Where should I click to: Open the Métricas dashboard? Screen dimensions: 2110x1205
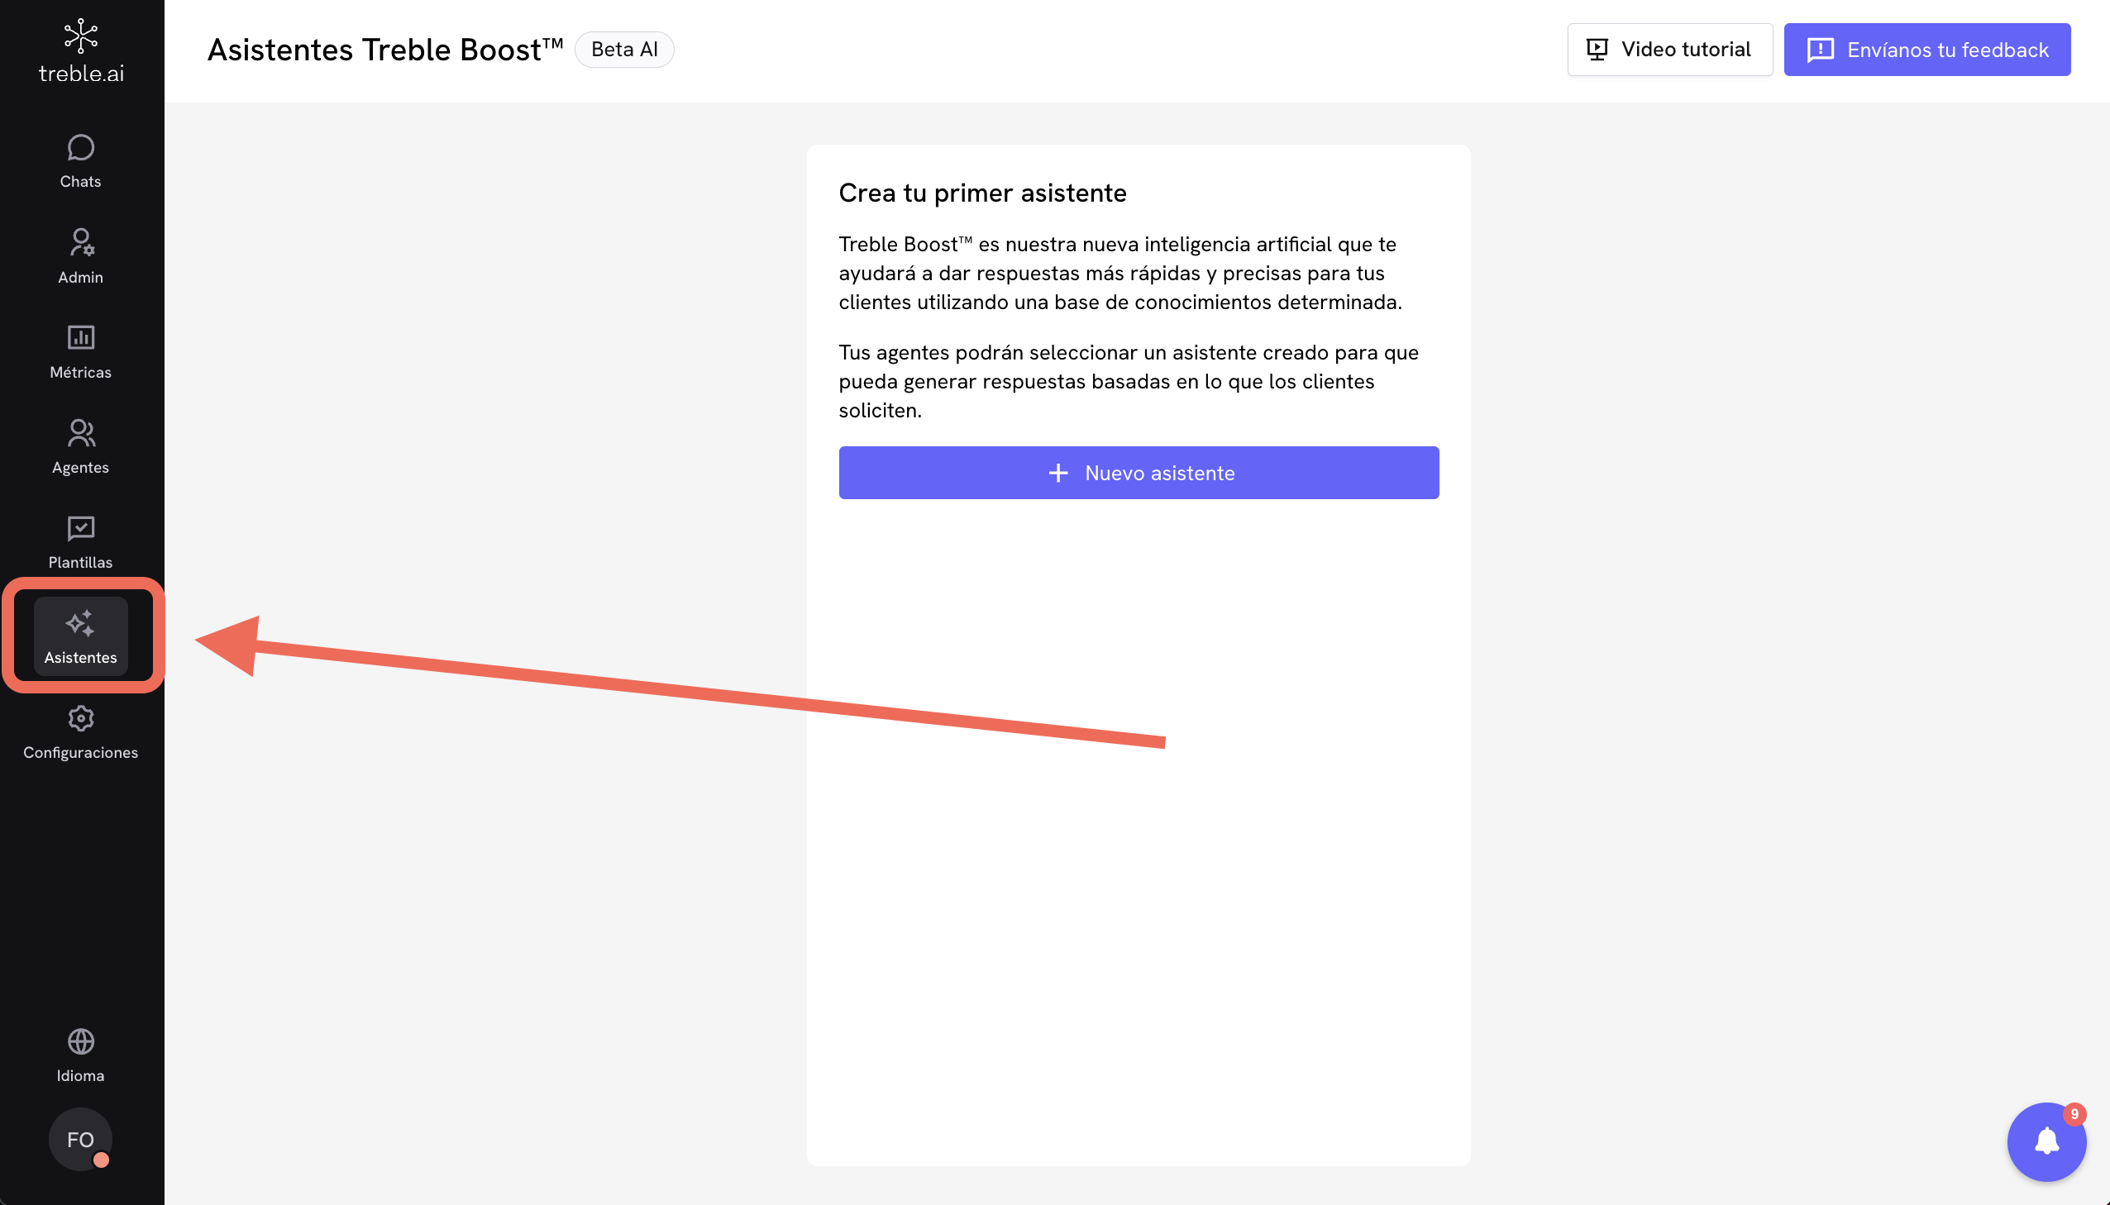coord(80,352)
